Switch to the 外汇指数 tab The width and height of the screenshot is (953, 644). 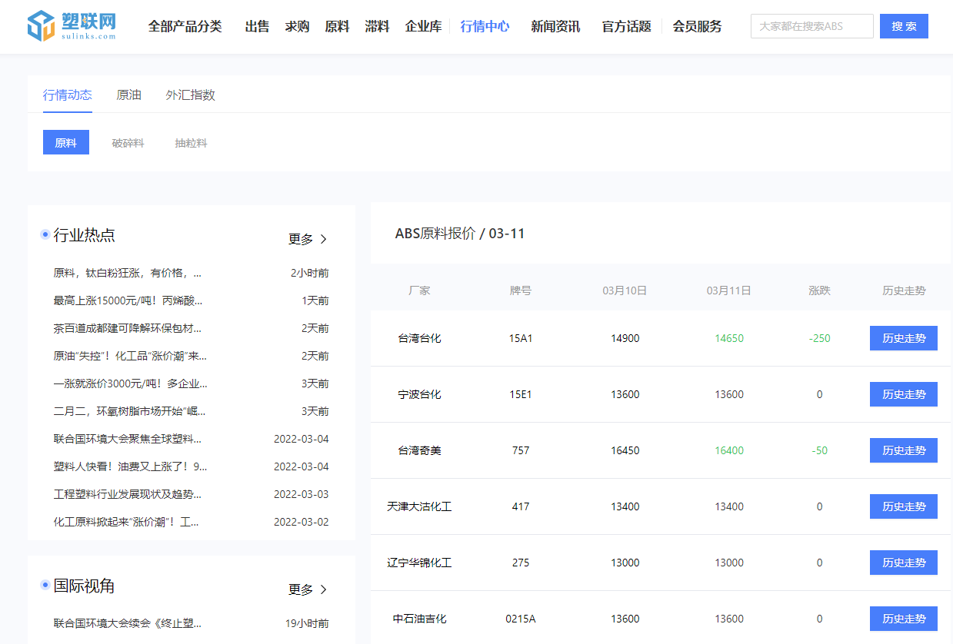point(190,95)
